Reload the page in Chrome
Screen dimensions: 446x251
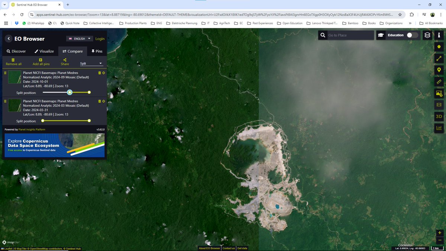tap(22, 15)
